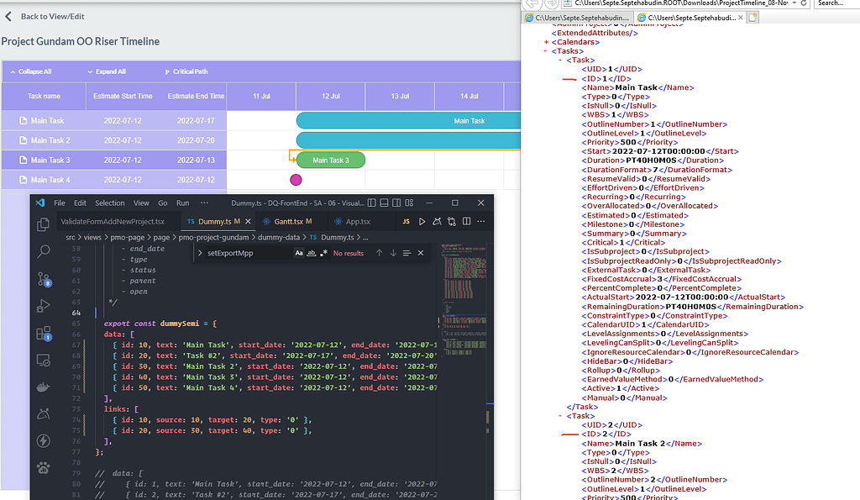The height and width of the screenshot is (500, 860).
Task: Go to next find match arrow
Action: click(393, 253)
